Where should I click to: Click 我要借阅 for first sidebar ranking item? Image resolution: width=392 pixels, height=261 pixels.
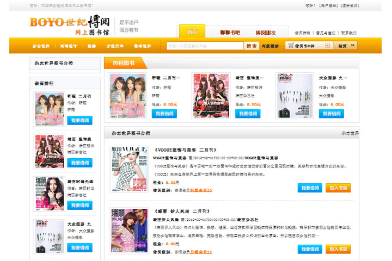point(79,120)
